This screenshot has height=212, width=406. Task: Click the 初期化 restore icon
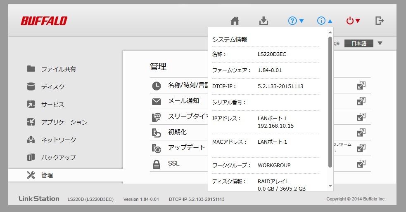pos(157,133)
